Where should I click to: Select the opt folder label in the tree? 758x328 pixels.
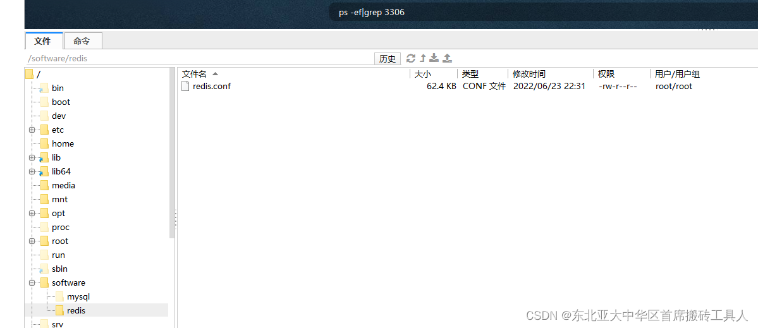(59, 213)
